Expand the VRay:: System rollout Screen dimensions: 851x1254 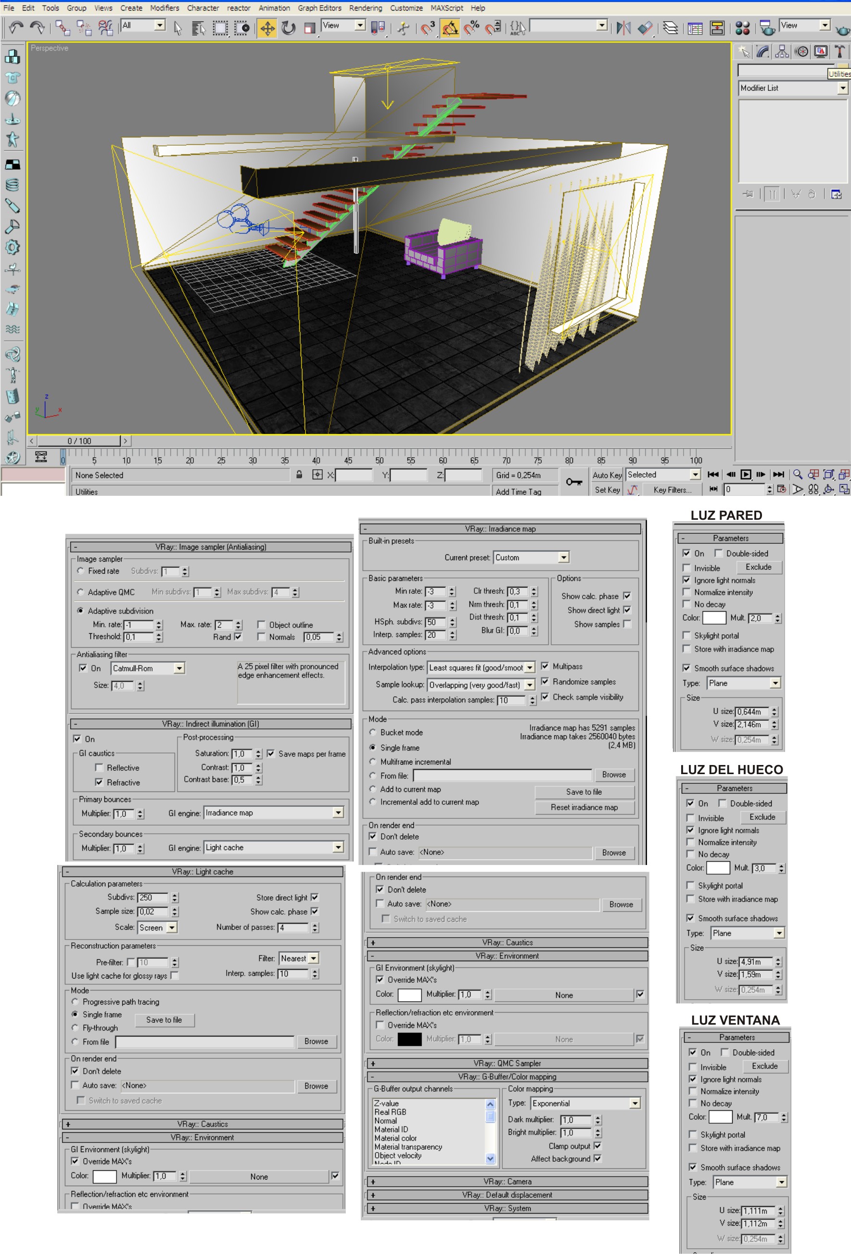pyautogui.click(x=508, y=1208)
